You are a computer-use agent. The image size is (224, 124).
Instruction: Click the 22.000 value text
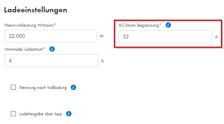[17, 36]
